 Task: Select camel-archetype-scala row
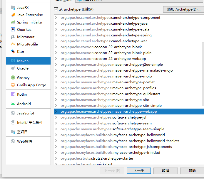(x=129, y=29)
